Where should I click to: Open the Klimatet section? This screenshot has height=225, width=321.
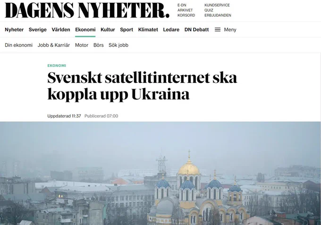(148, 30)
